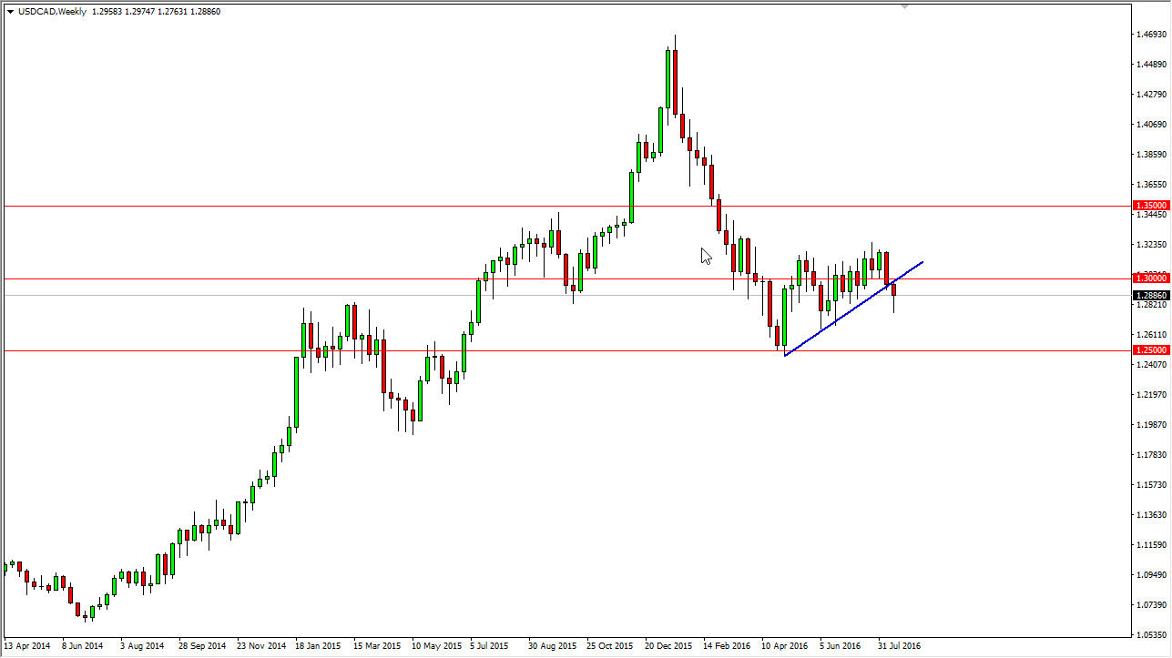Click the 1.21970 price axis label

(1152, 395)
